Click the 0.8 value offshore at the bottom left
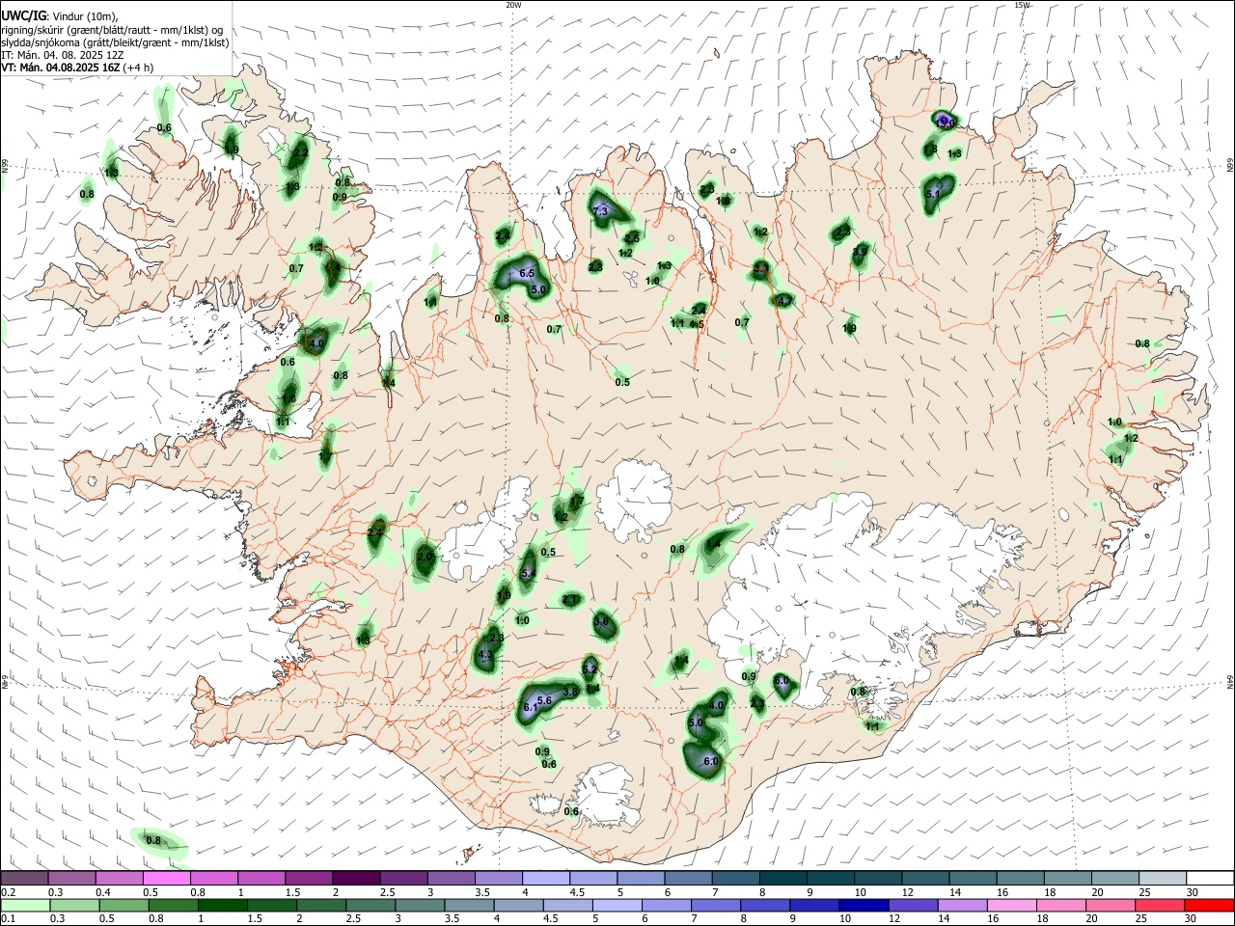This screenshot has height=926, width=1235. click(x=153, y=841)
